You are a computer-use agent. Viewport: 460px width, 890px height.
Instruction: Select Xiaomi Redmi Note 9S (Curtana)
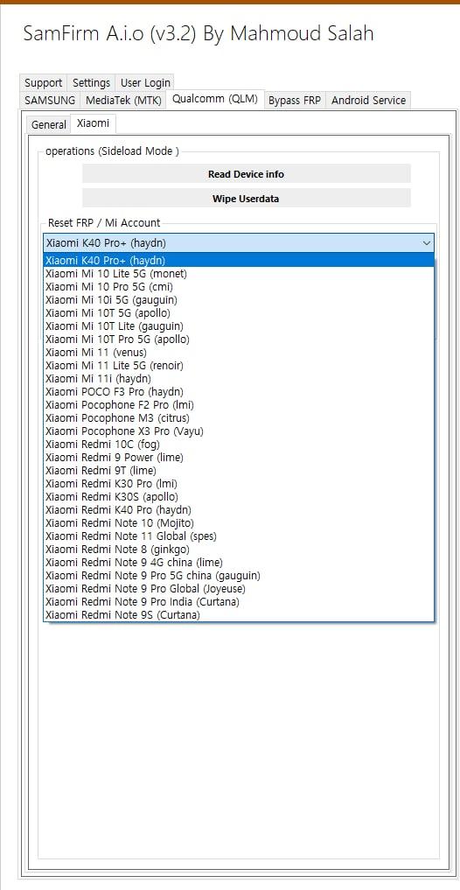tap(239, 614)
